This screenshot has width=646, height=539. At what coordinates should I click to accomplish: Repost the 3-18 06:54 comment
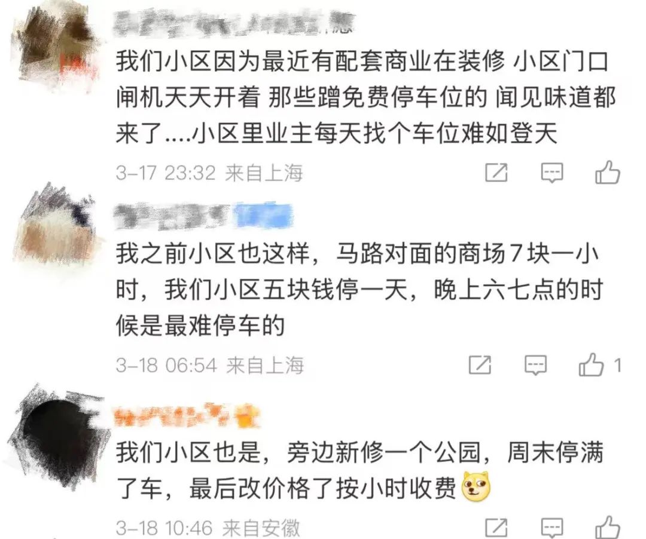(480, 365)
